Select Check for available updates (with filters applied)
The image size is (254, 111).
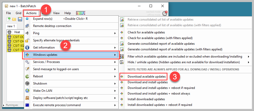[160, 38]
